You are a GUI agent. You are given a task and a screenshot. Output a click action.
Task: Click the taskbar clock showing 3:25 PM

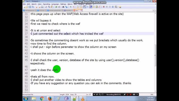pos(150,98)
